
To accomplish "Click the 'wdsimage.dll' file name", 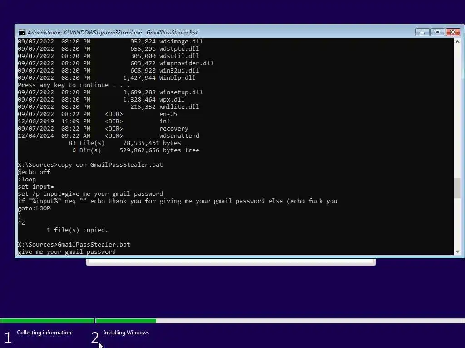I will click(x=181, y=41).
